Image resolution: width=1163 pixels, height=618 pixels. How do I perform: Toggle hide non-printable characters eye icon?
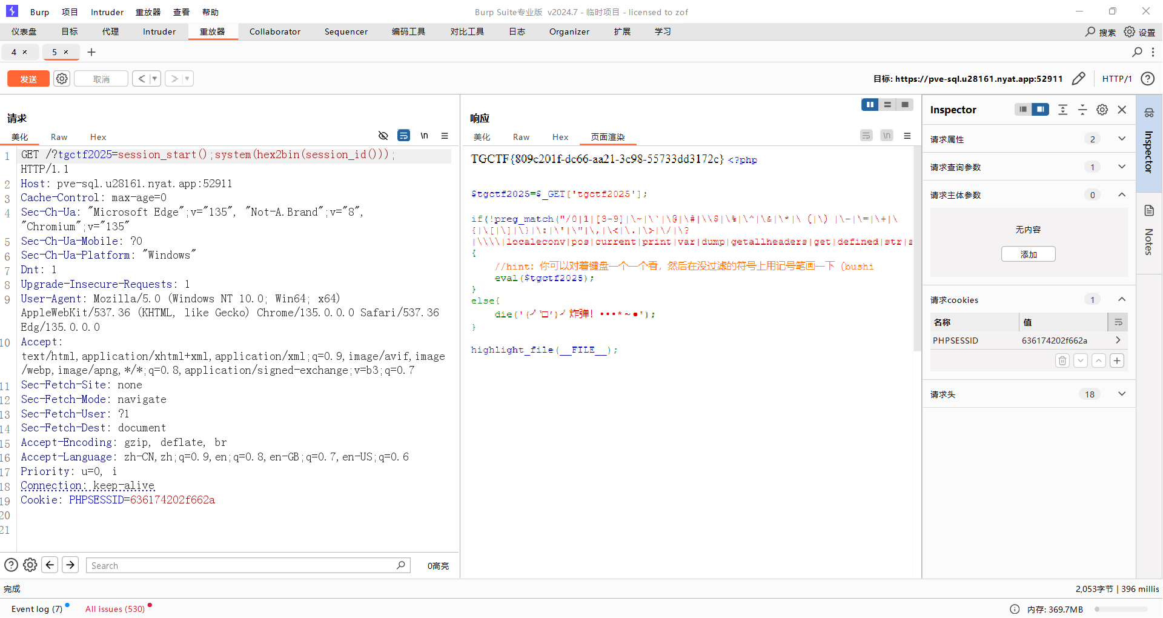point(383,136)
